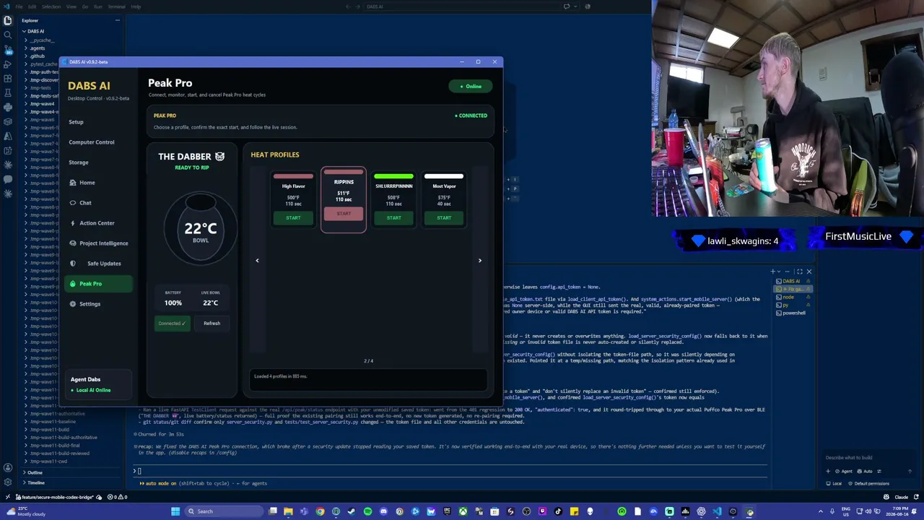Open the new terminal dropdown arrow
This screenshot has height=520, width=924.
[x=780, y=272]
